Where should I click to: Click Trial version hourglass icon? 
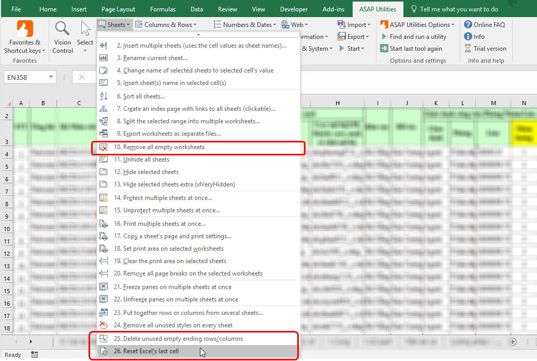pyautogui.click(x=468, y=48)
